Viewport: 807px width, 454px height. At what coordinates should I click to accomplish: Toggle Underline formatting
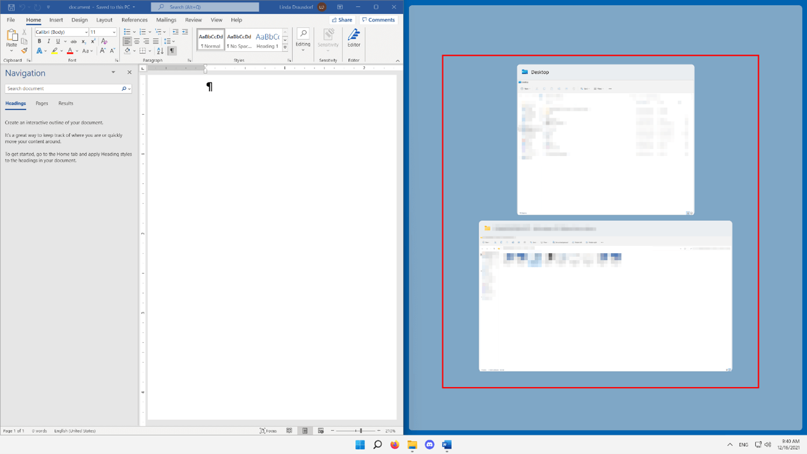58,41
